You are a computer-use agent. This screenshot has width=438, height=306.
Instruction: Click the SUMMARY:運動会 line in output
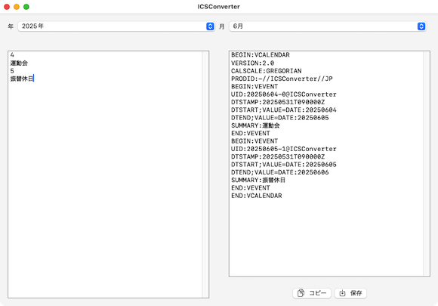(x=255, y=125)
